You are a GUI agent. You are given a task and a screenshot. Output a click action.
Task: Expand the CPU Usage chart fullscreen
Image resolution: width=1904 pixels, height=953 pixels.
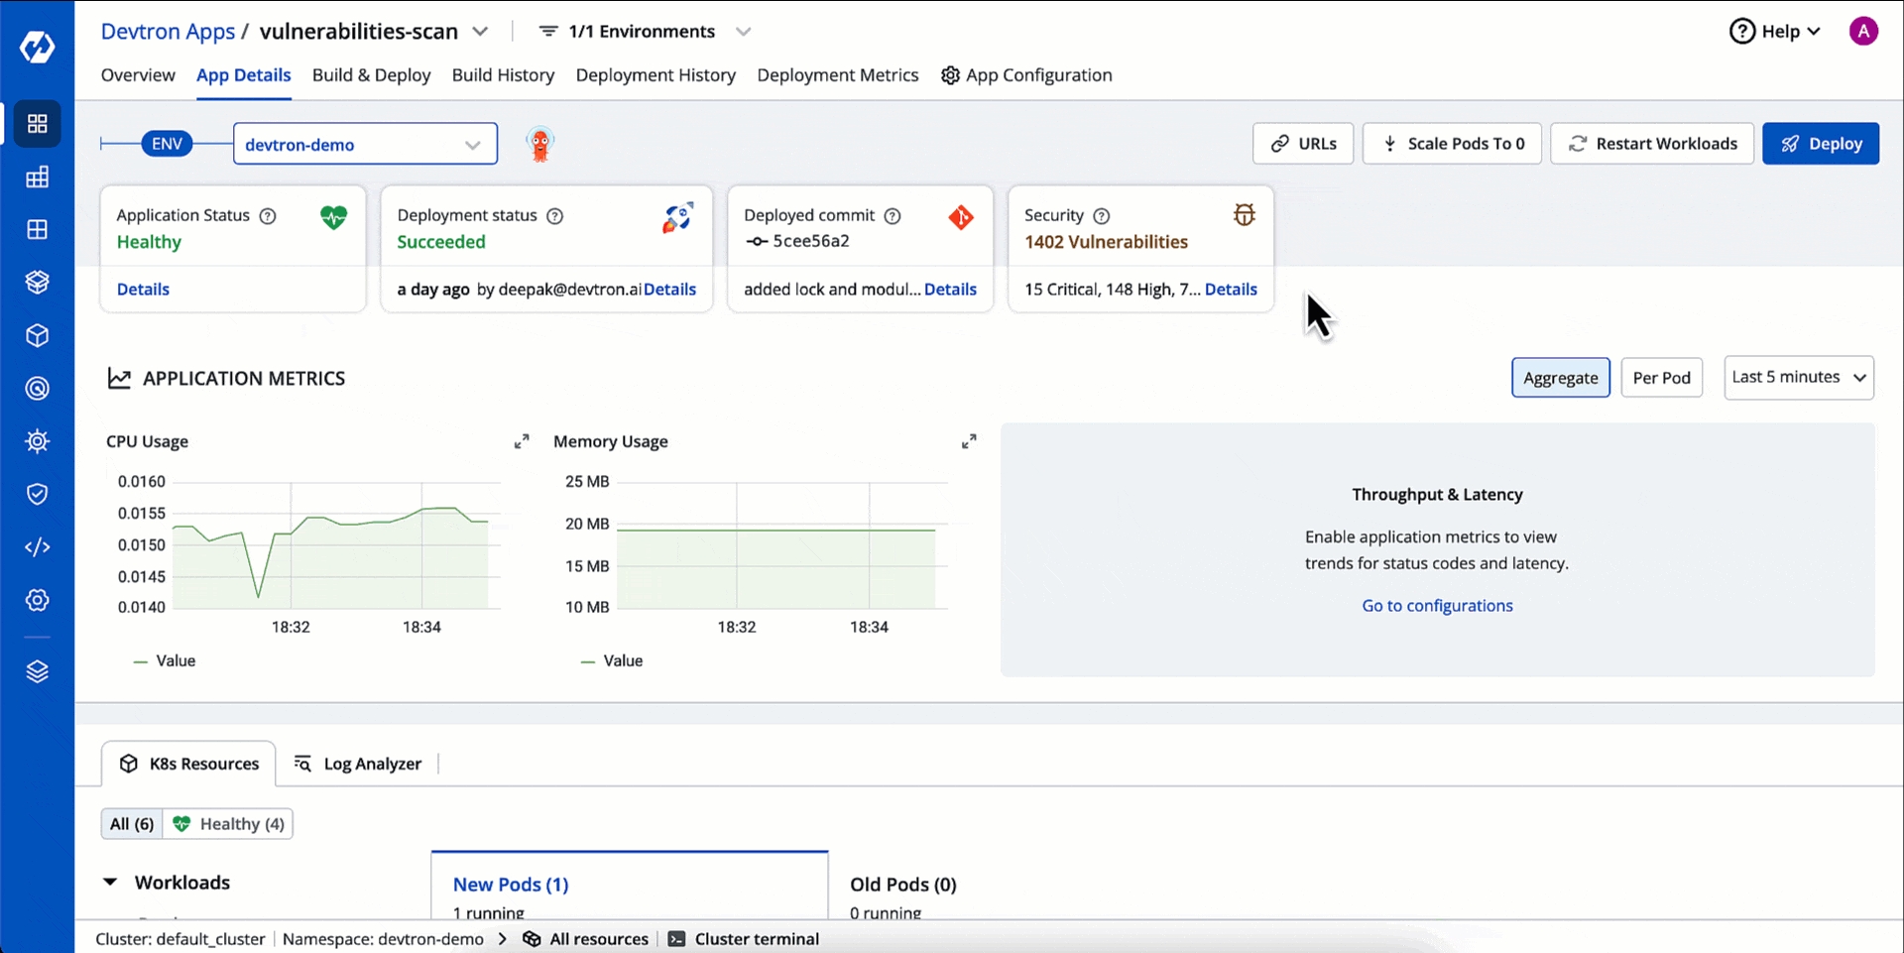point(522,441)
